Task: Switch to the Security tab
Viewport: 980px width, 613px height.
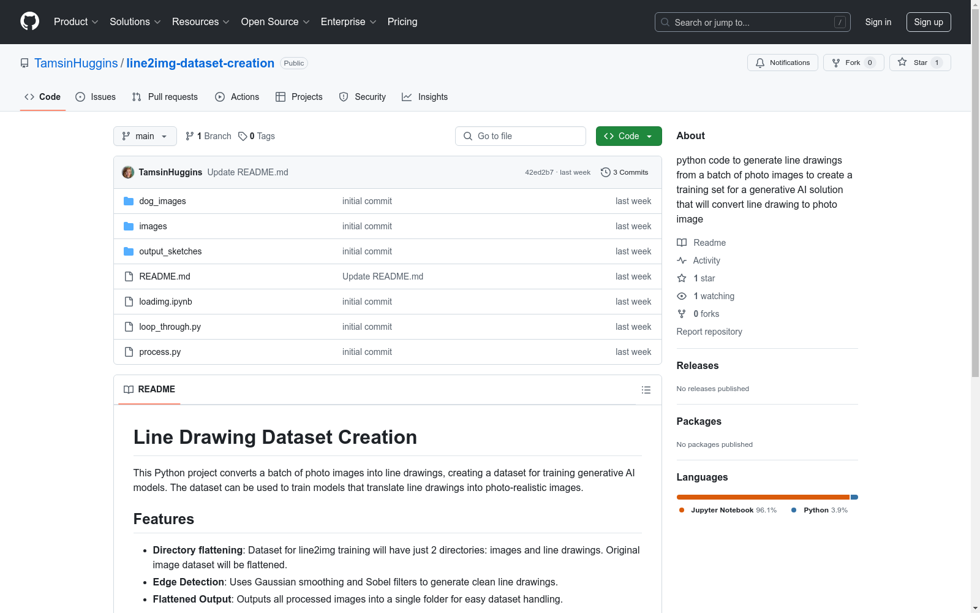Action: click(363, 97)
